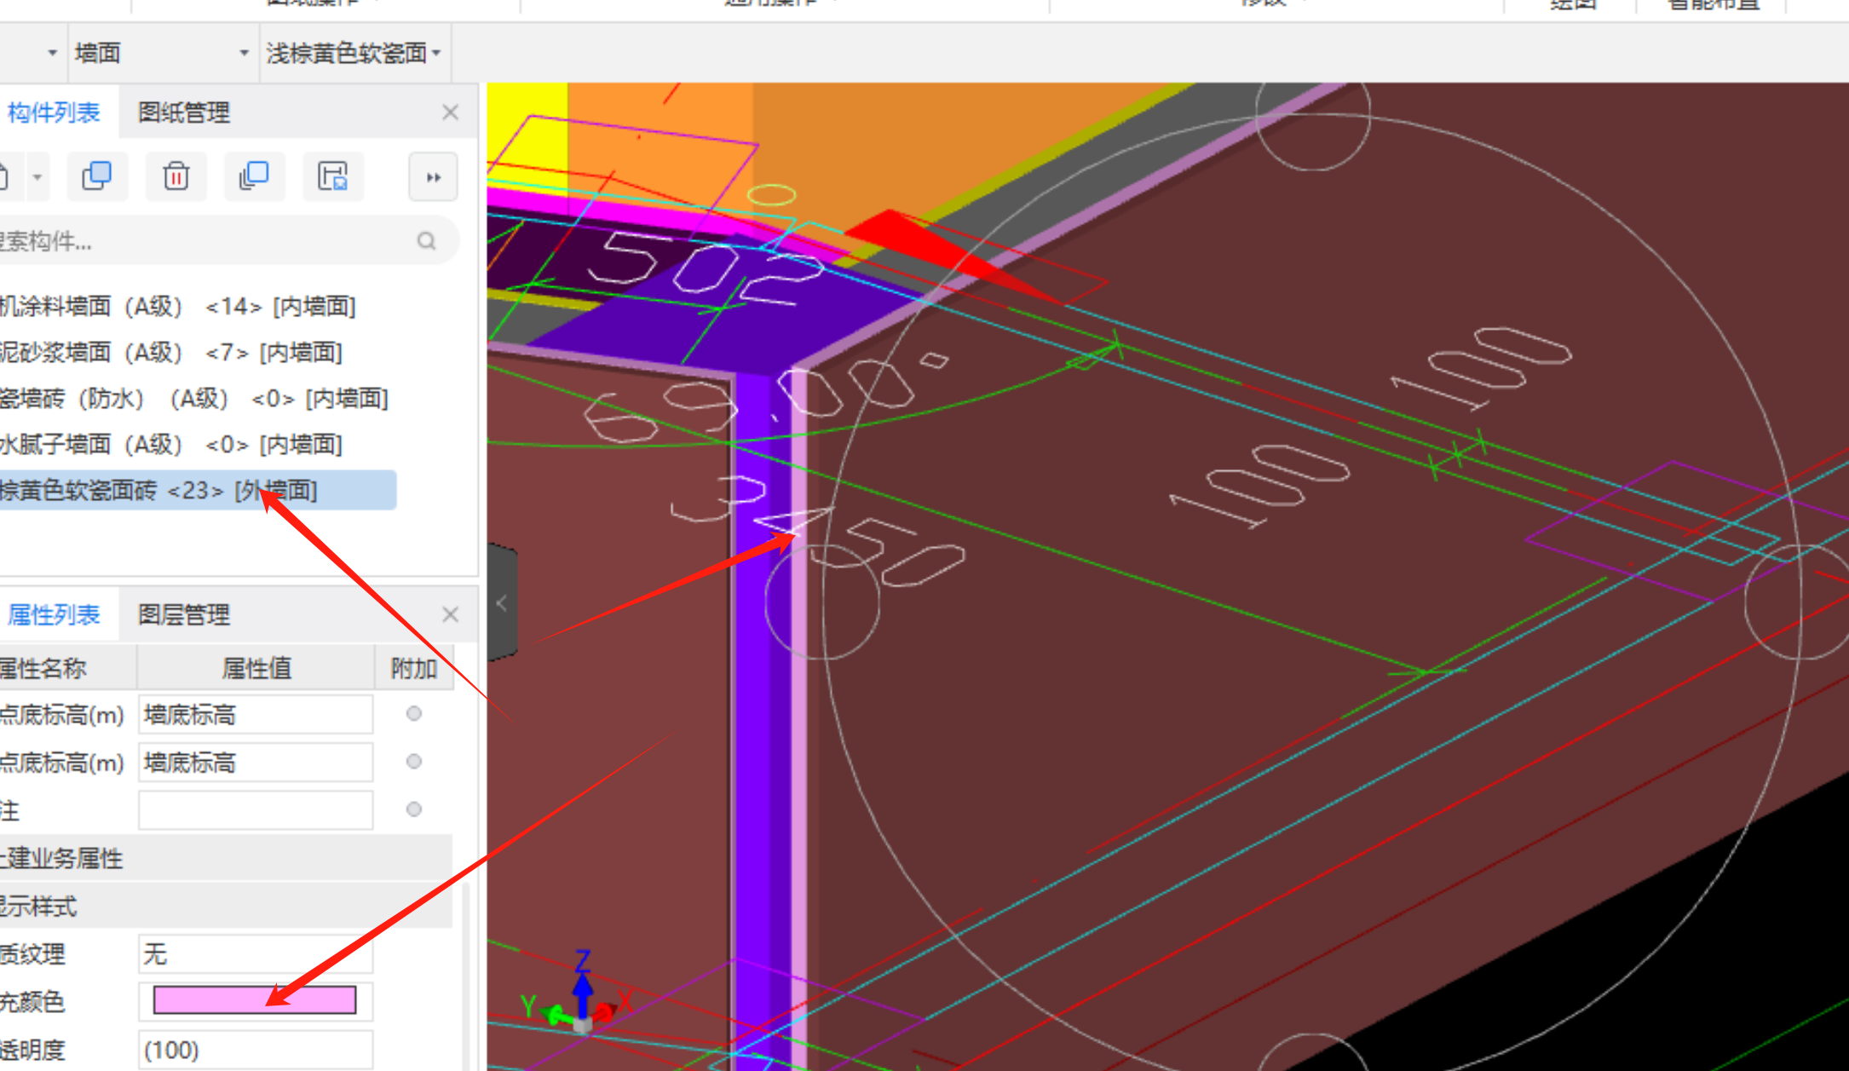1849x1071 pixels.
Task: Open the pink 填充颜色 swatch
Action: (255, 1000)
